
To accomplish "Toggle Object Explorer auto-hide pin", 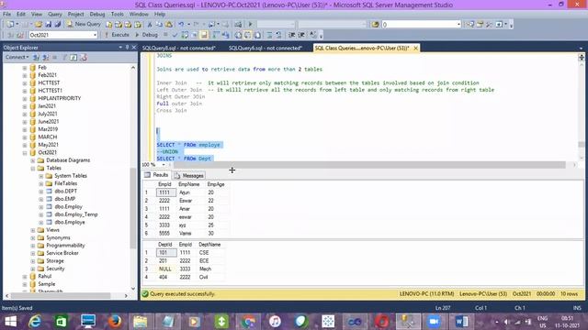I will (127, 48).
